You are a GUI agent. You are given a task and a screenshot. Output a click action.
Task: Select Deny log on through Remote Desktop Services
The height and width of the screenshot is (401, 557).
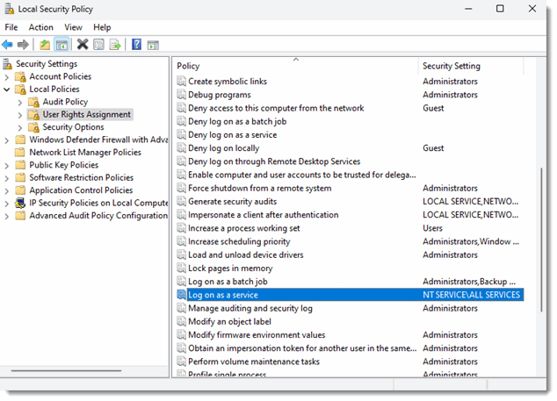coord(274,161)
